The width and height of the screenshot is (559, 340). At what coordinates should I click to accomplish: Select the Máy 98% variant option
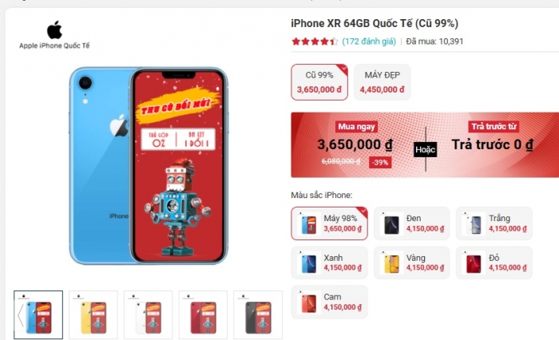[x=329, y=223]
